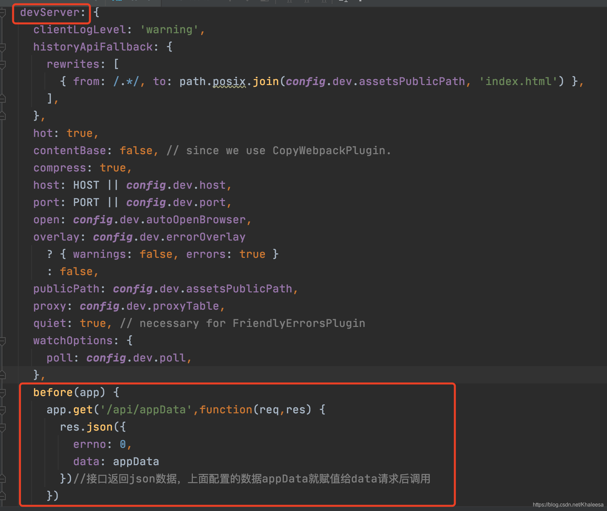Click the /.*/ regular expression

[x=126, y=82]
